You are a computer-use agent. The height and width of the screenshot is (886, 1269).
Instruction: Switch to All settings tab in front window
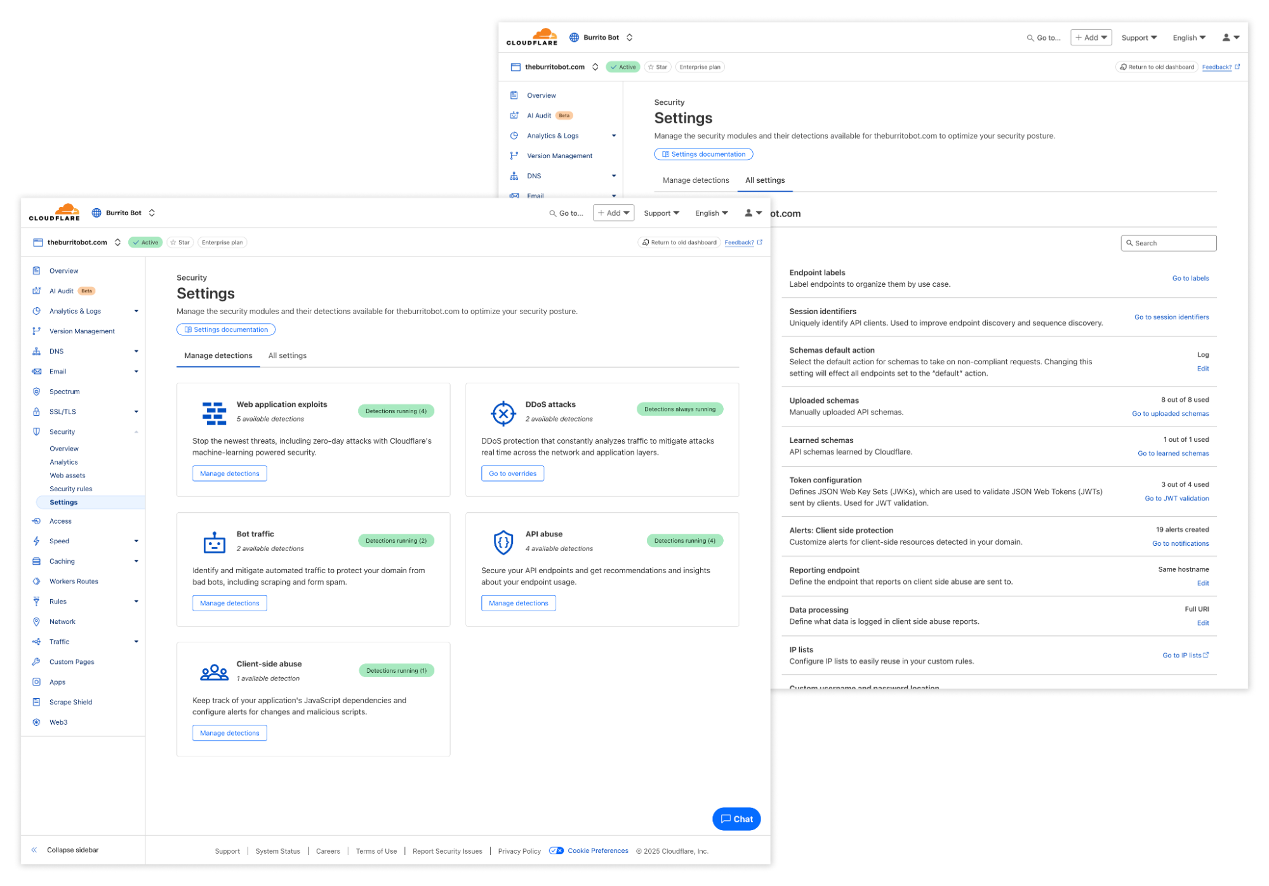coord(288,356)
